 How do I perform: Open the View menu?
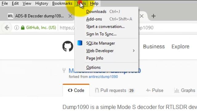(x=27, y=3)
